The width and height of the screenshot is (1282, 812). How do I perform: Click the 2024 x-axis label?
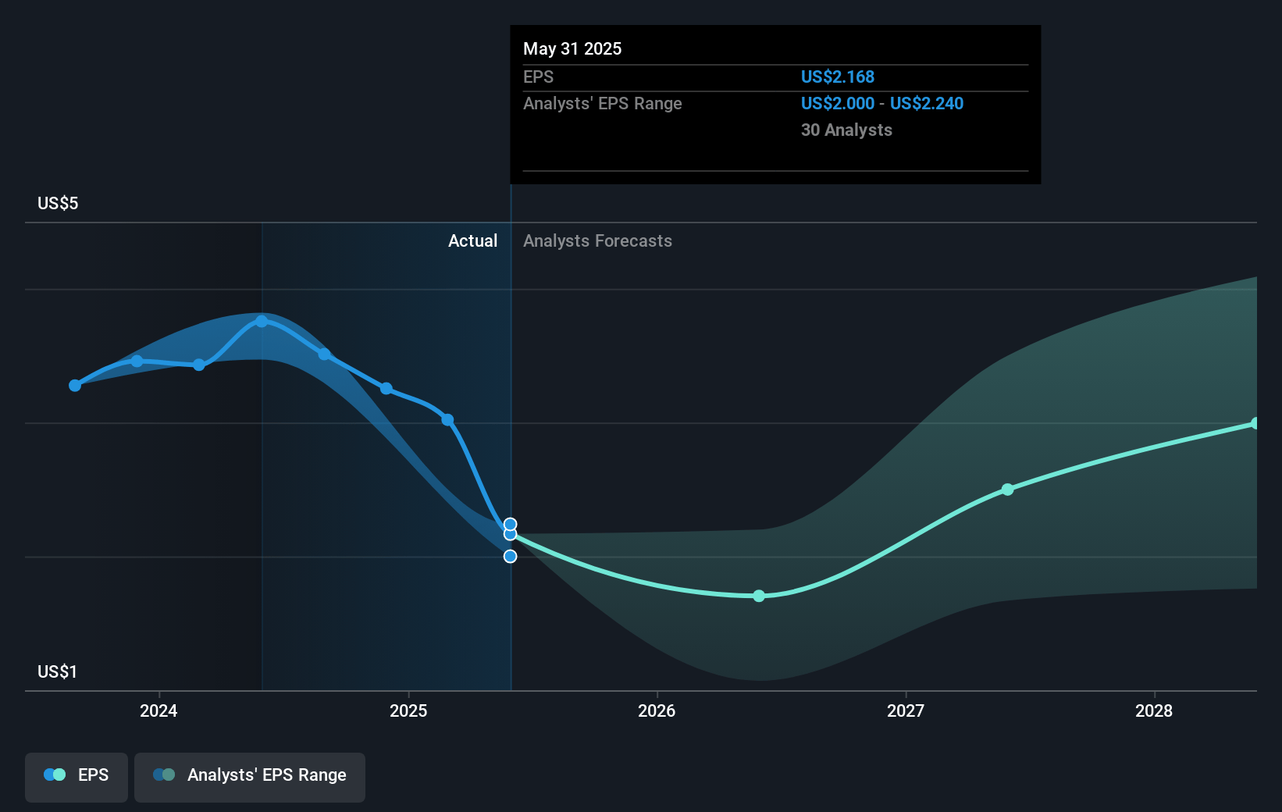(158, 710)
